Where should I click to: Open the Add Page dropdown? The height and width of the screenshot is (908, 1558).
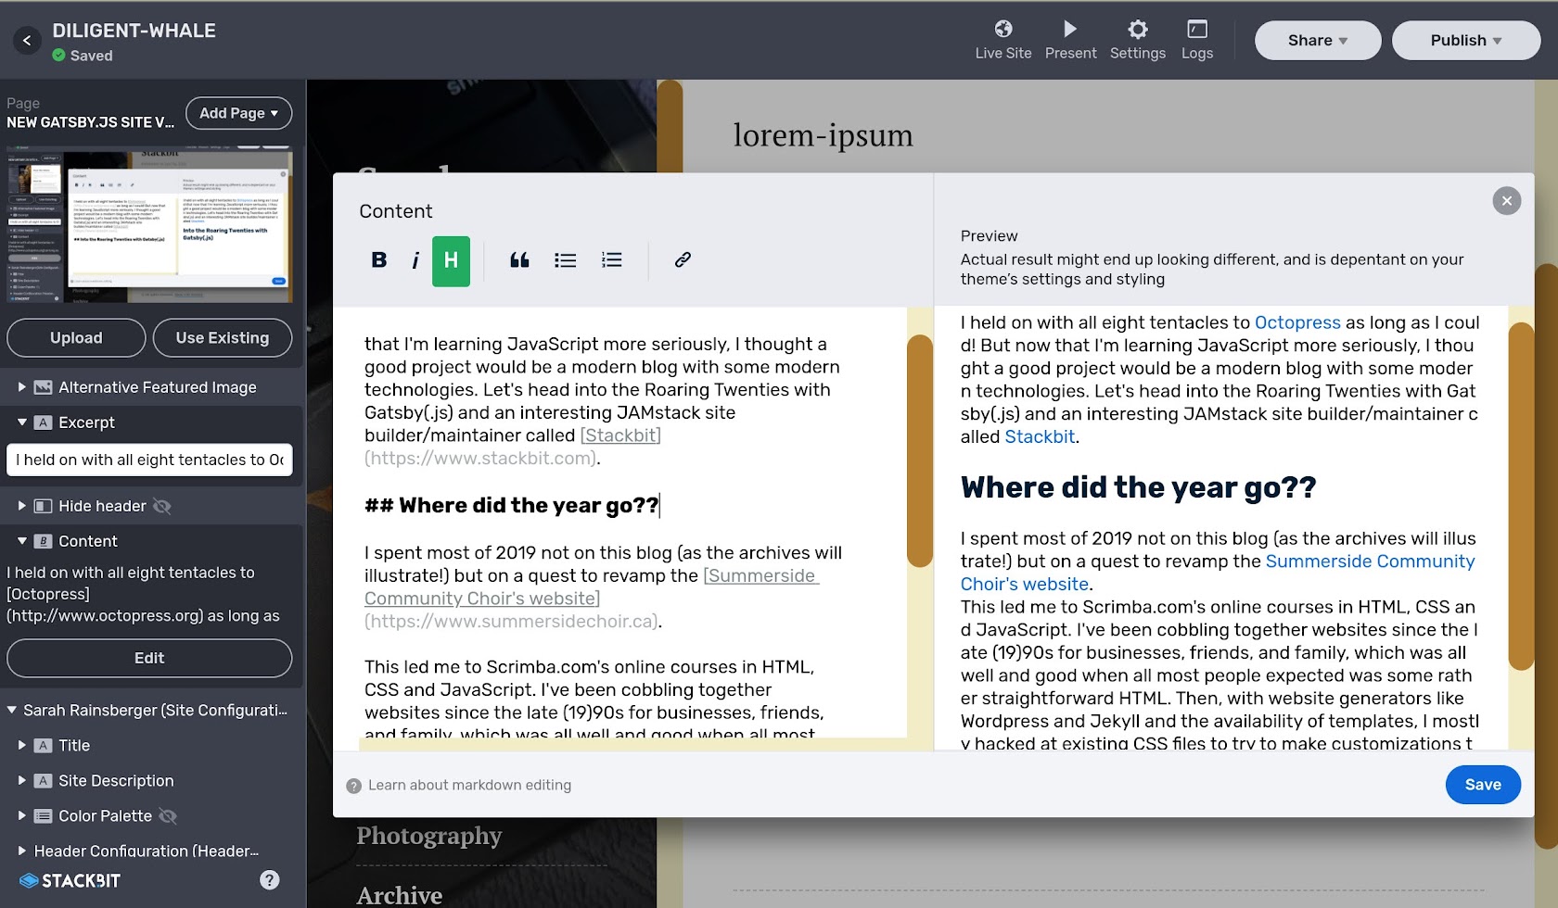point(238,113)
